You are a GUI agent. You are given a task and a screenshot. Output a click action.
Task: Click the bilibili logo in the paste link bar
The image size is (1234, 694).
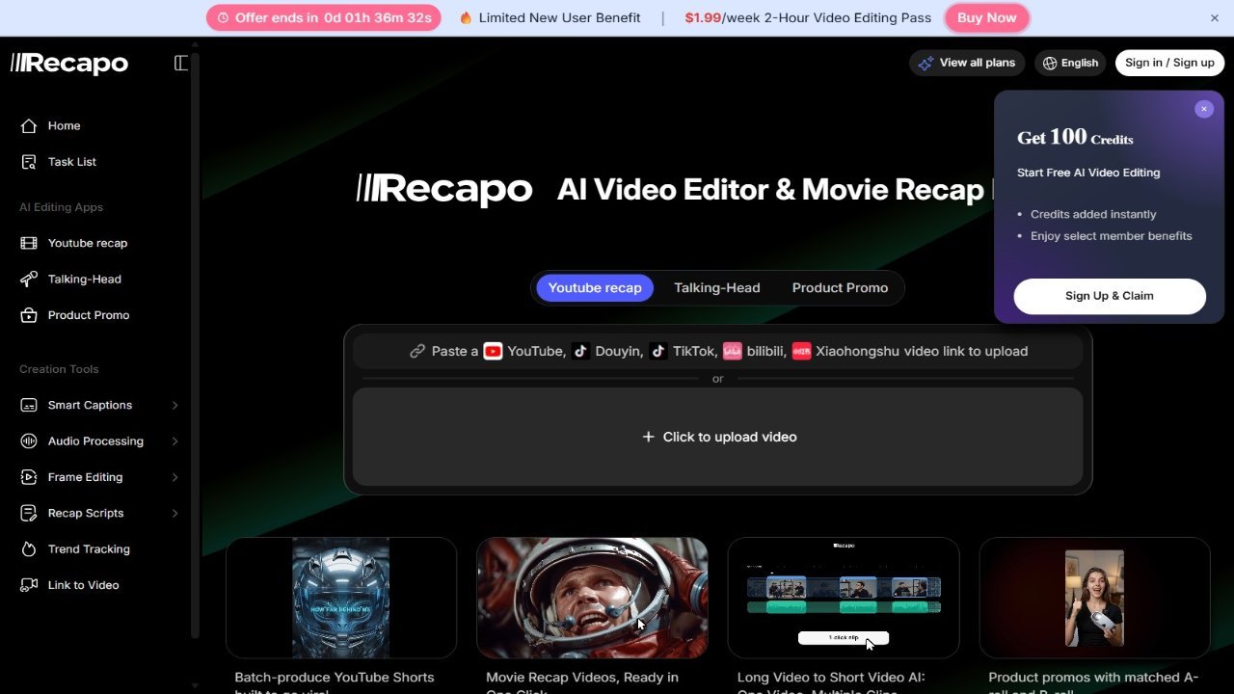tap(733, 351)
